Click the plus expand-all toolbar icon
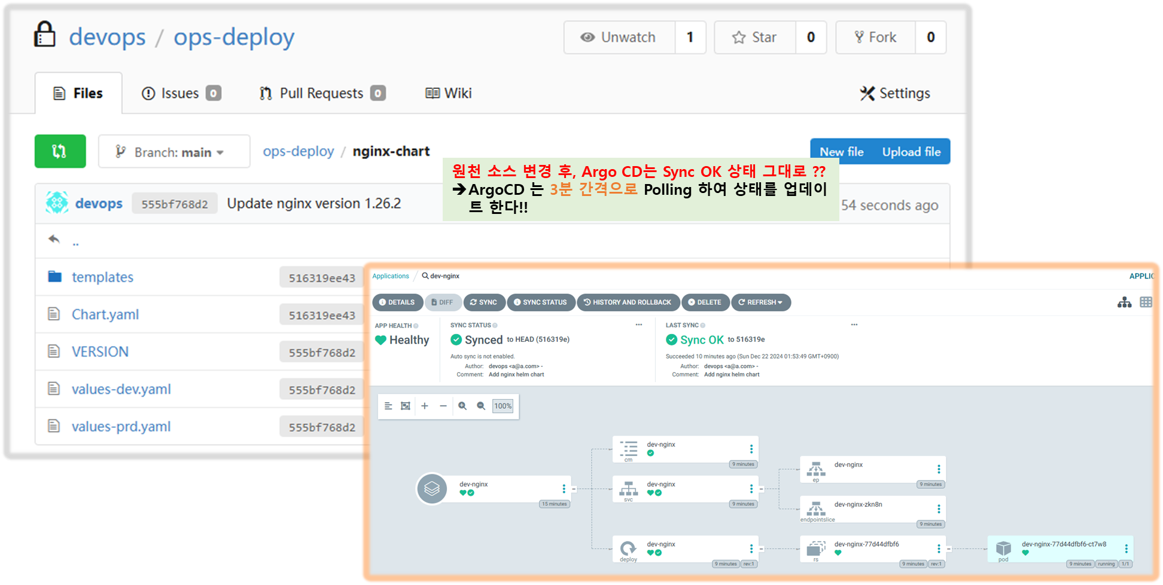This screenshot has height=585, width=1163. (x=425, y=406)
